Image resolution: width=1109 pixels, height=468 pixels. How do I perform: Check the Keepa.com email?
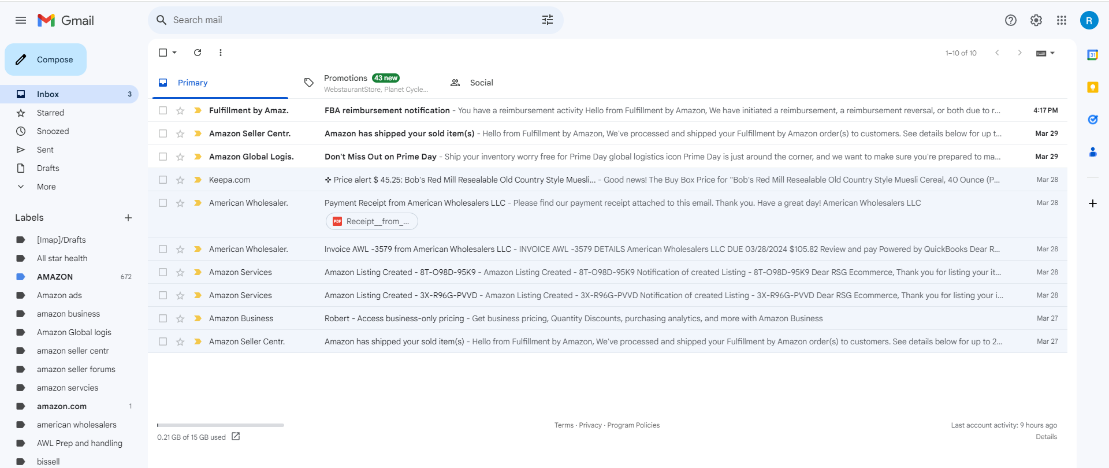coord(163,180)
